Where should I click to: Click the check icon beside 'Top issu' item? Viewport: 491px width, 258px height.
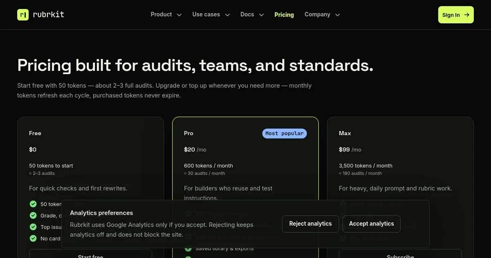[33, 227]
